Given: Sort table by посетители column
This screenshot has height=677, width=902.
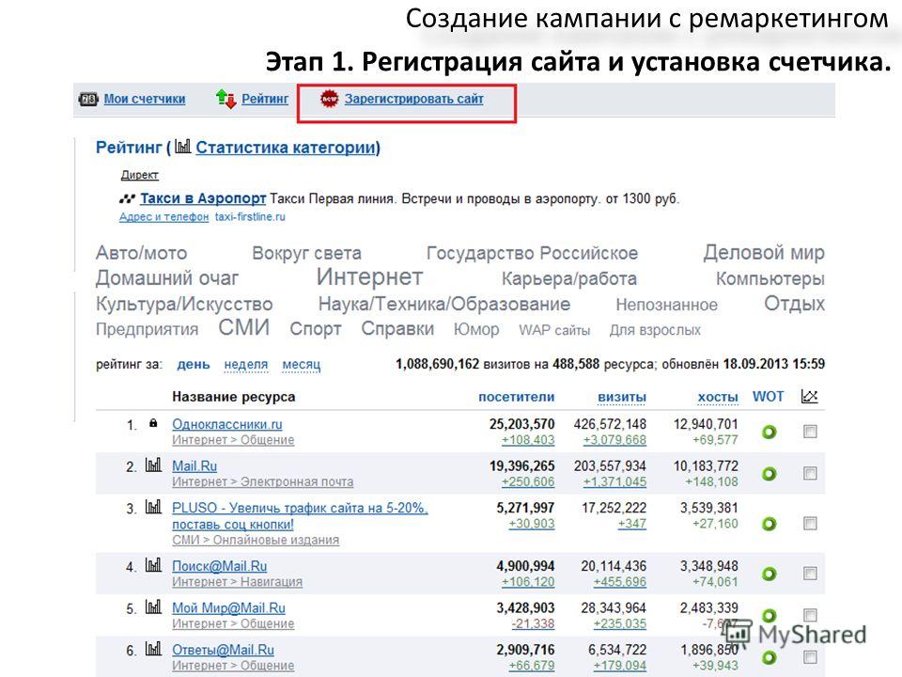Looking at the screenshot, I should point(517,397).
